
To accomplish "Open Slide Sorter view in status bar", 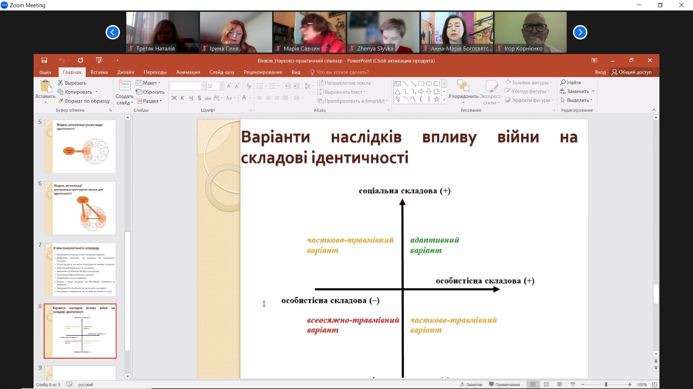I will (546, 384).
